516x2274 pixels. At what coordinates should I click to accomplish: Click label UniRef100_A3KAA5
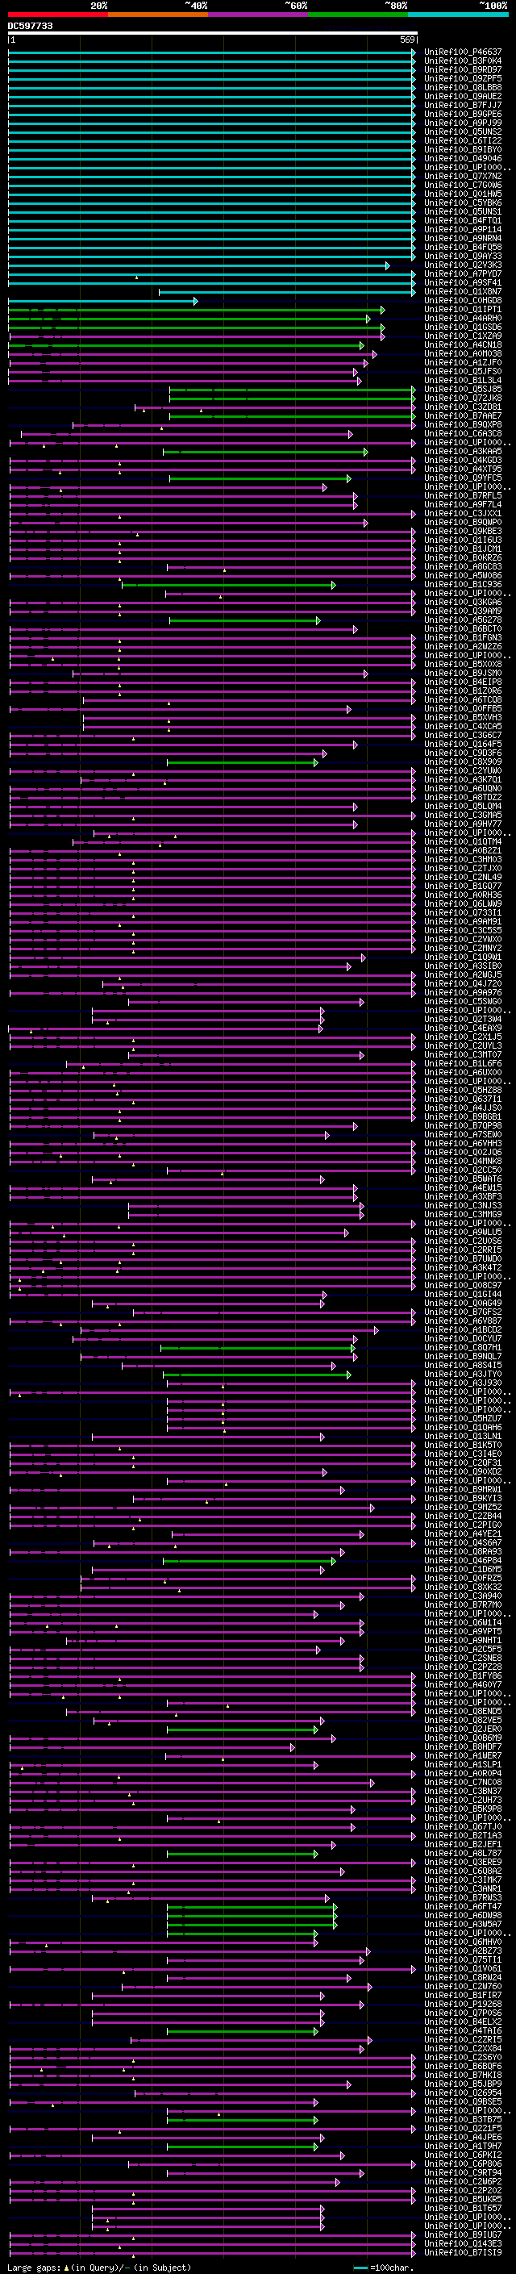click(x=463, y=452)
